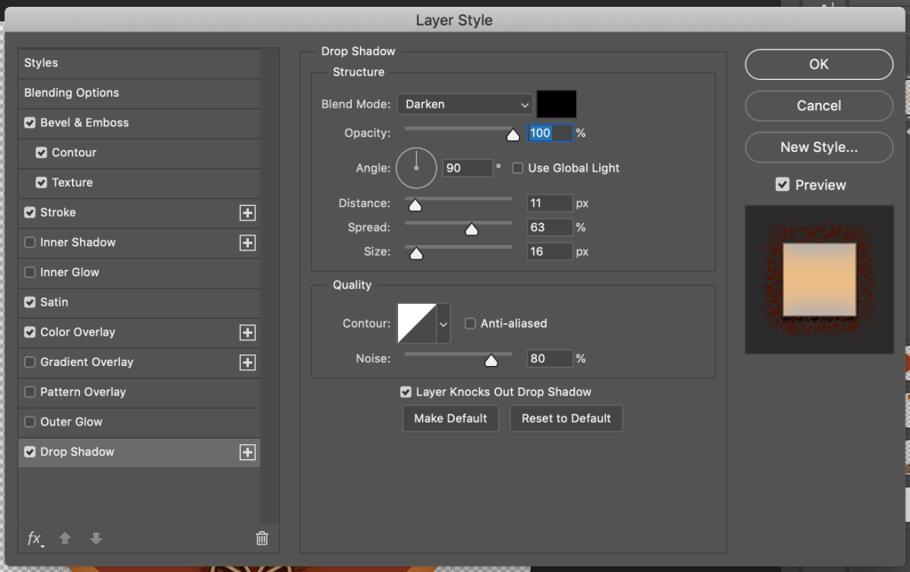The height and width of the screenshot is (572, 910).
Task: Open the black shadow color swatch
Action: (x=556, y=104)
